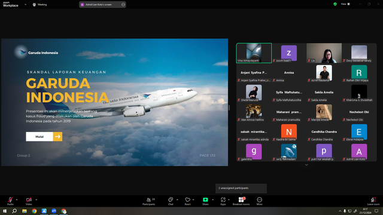Click the Sakila Amelia name tile
This screenshot has height=215, width=383.
[x=324, y=93]
